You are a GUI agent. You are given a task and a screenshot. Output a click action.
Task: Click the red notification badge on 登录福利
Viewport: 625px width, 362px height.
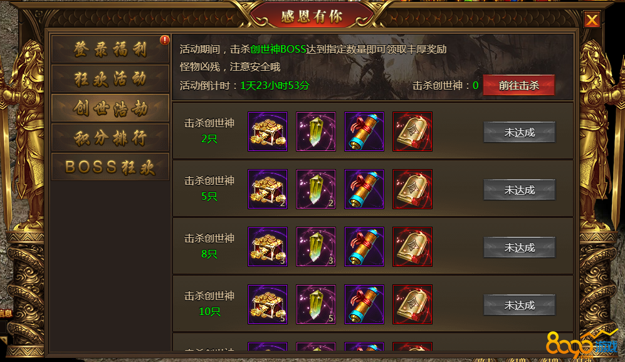(x=165, y=40)
